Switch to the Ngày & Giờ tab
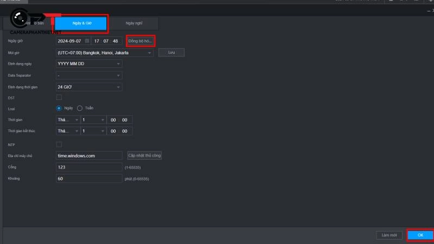This screenshot has height=244, width=434. point(80,23)
